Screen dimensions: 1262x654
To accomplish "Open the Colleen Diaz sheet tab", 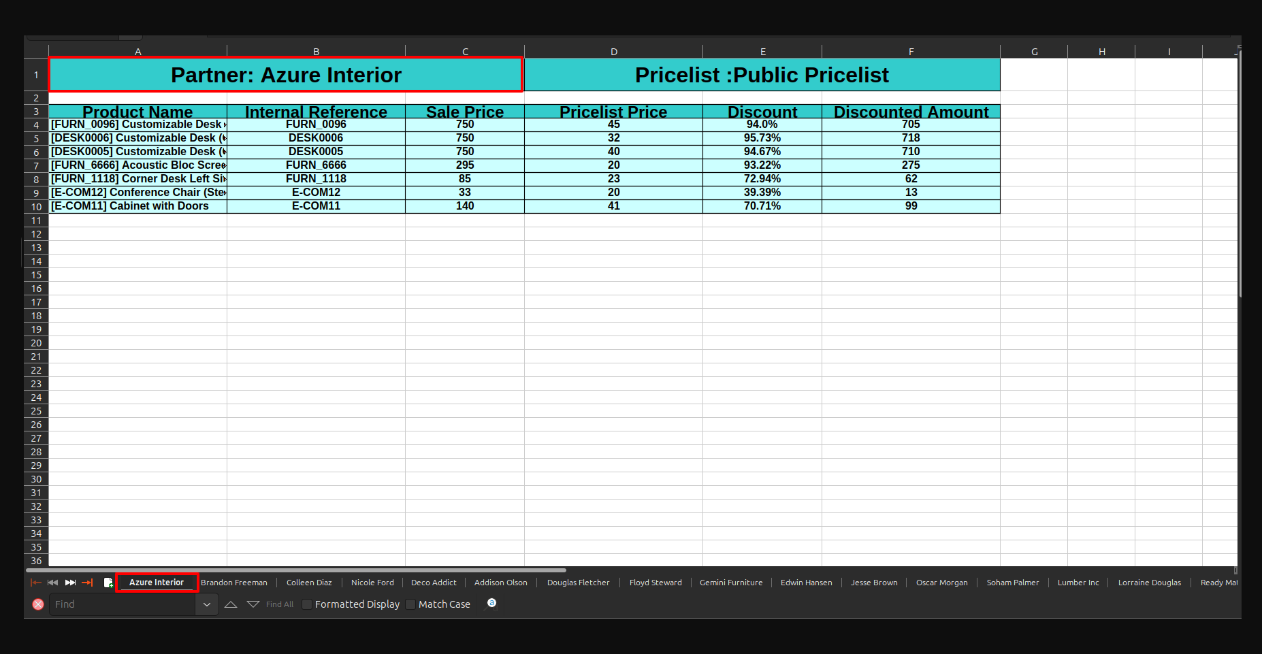I will pos(309,583).
